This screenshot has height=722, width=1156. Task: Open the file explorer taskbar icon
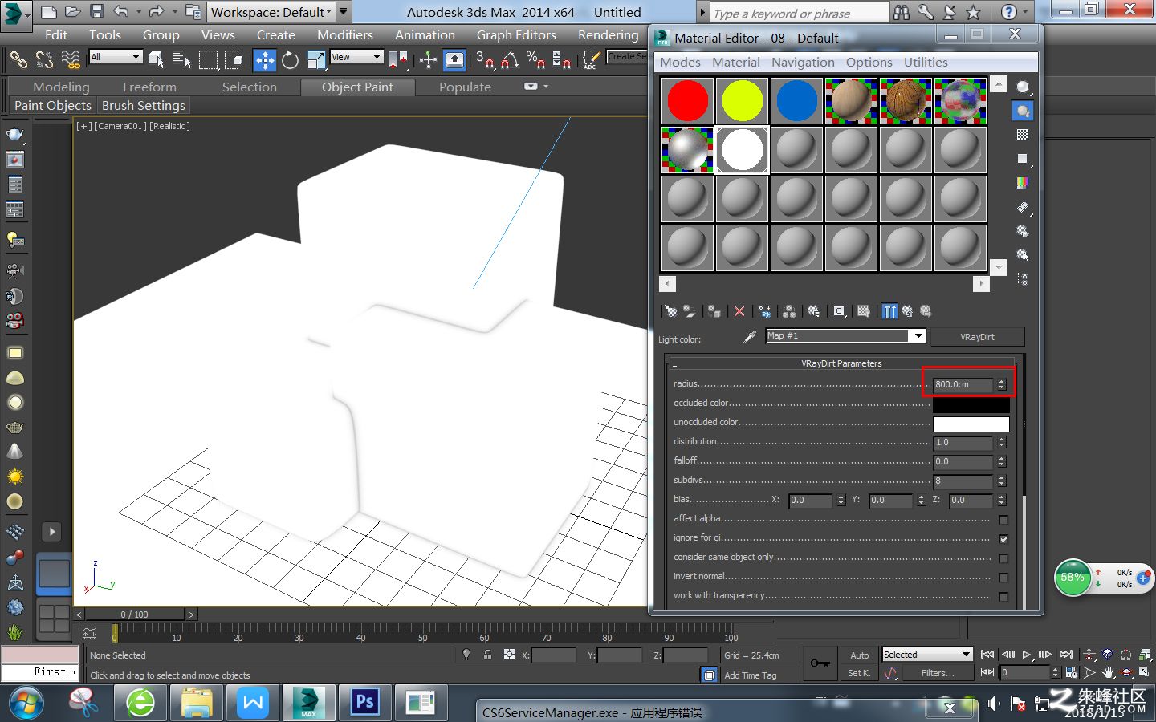pos(196,703)
